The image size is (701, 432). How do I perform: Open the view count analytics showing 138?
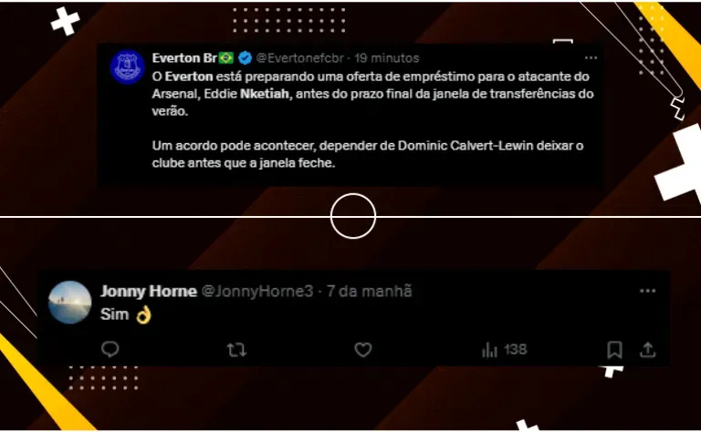tap(504, 349)
